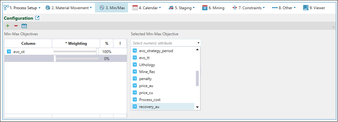Click the evo_ot weighting slider

point(76,52)
